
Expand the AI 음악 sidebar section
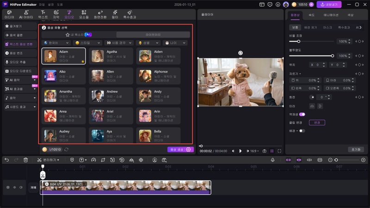coord(20,80)
